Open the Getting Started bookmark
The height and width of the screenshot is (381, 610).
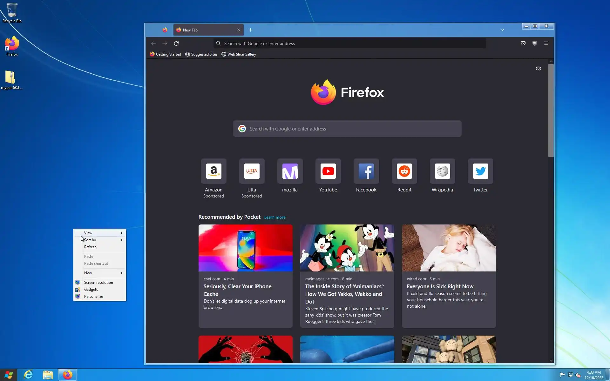pyautogui.click(x=166, y=54)
